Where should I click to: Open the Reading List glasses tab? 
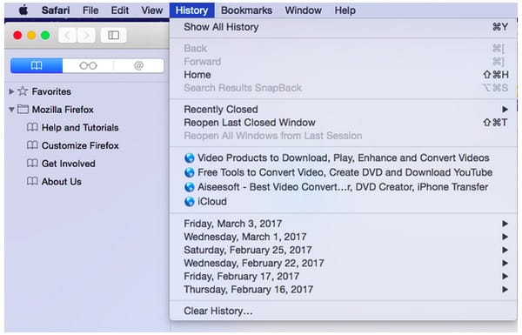[88, 65]
